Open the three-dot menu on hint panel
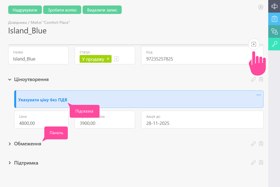The image size is (280, 187). (x=258, y=95)
